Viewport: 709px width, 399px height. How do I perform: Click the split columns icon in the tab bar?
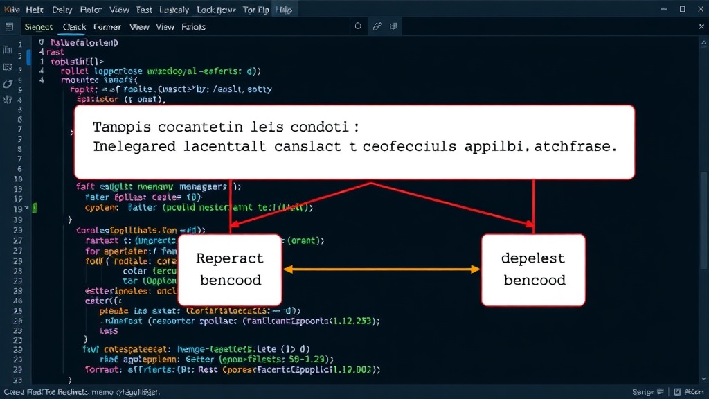[x=393, y=26]
